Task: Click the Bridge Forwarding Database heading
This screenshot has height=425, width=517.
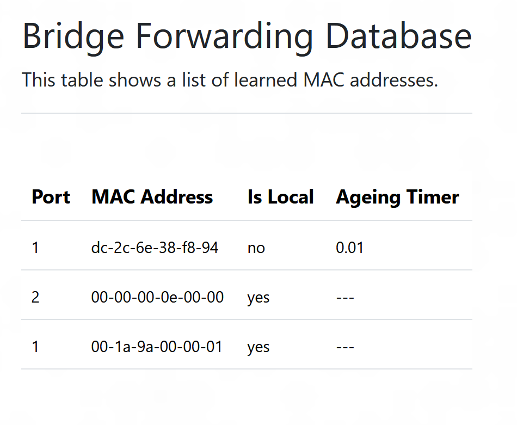Action: 247,37
